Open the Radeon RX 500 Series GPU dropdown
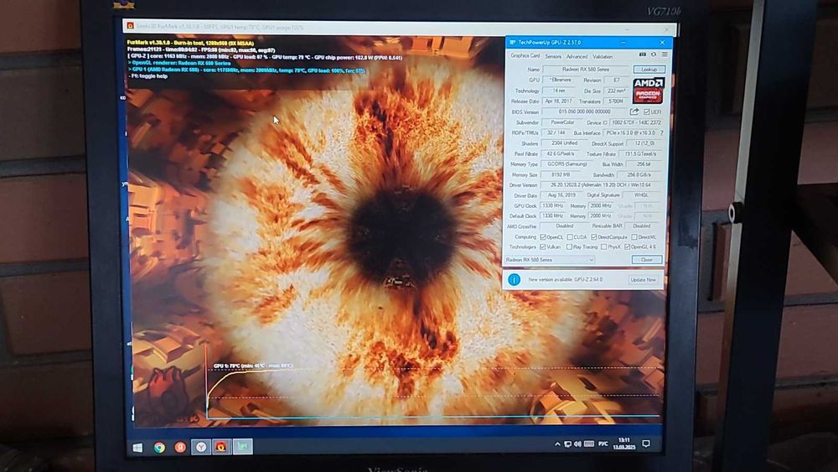This screenshot has height=472, width=838. click(x=550, y=260)
